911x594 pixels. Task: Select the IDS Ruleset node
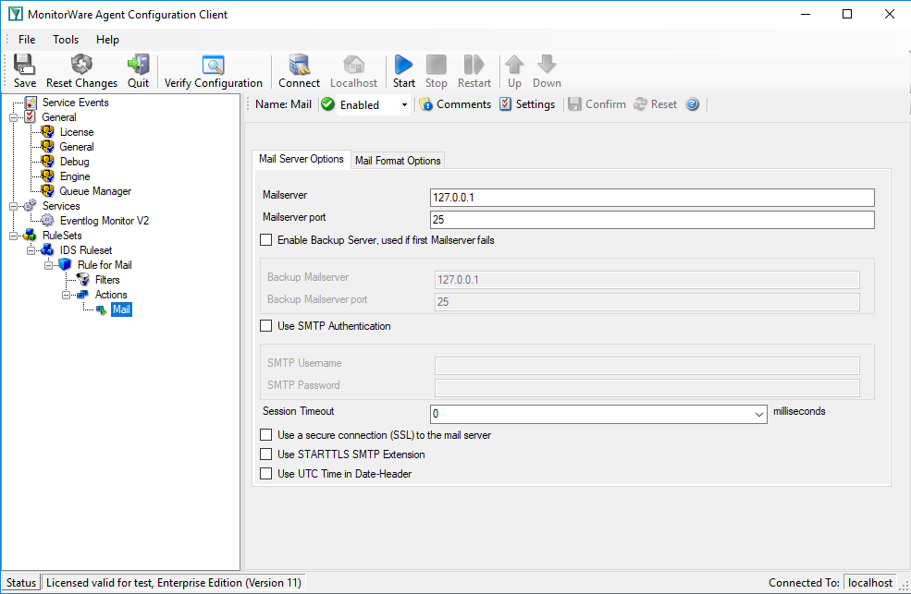pos(86,250)
